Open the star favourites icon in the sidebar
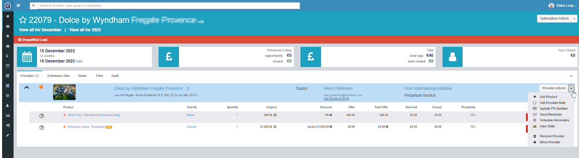This screenshot has width=579, height=158. [x=8, y=36]
